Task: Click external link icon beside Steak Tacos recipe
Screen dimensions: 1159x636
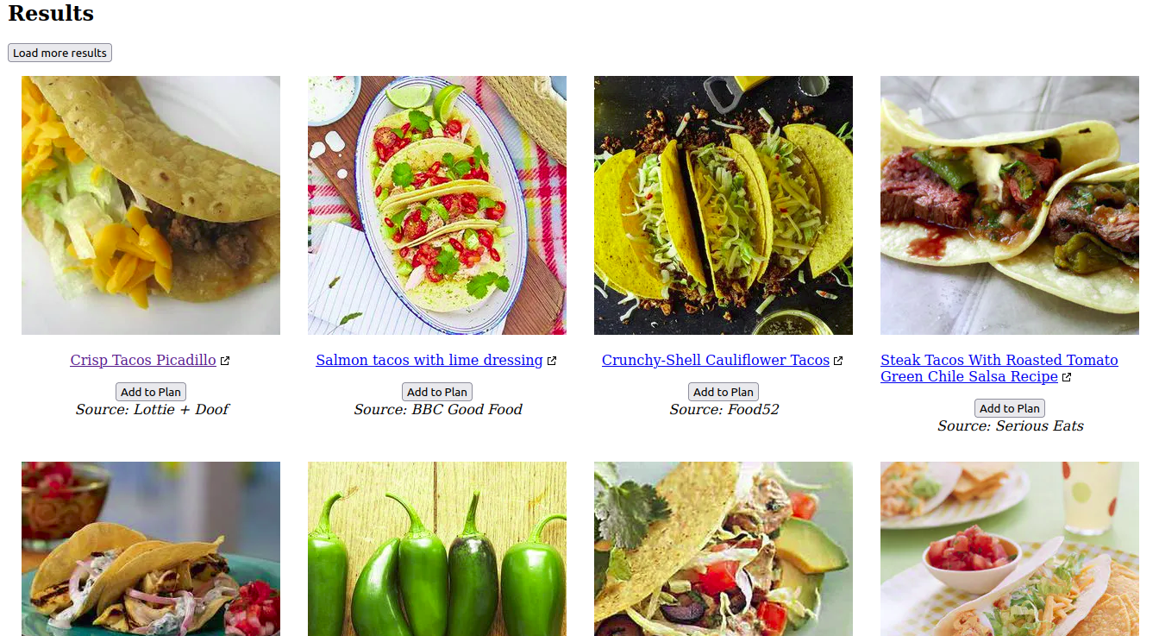Action: tap(1067, 377)
